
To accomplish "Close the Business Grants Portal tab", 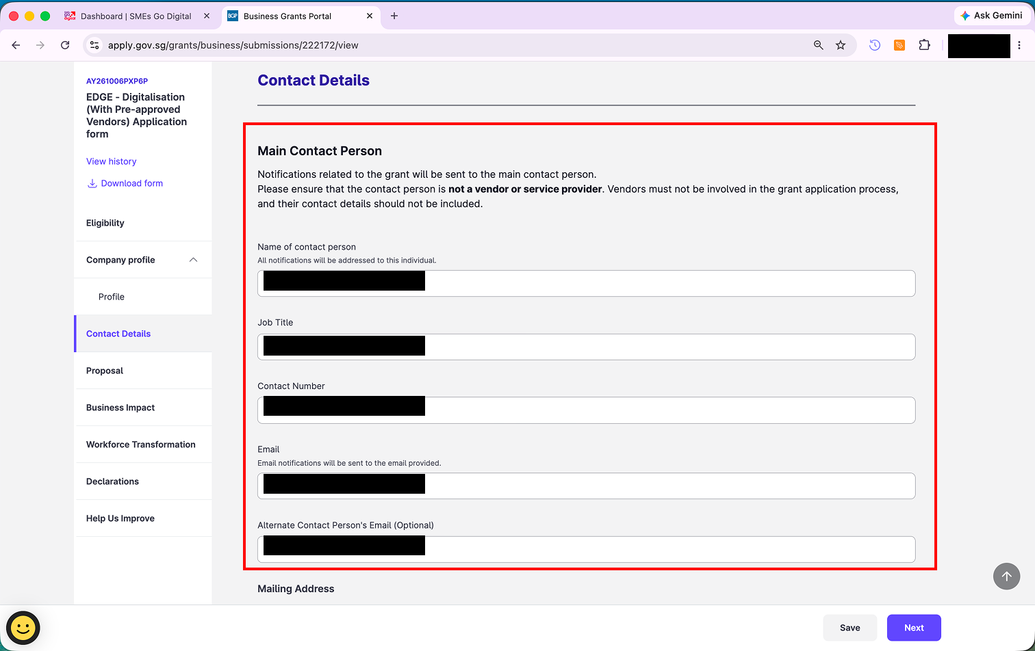I will point(370,16).
